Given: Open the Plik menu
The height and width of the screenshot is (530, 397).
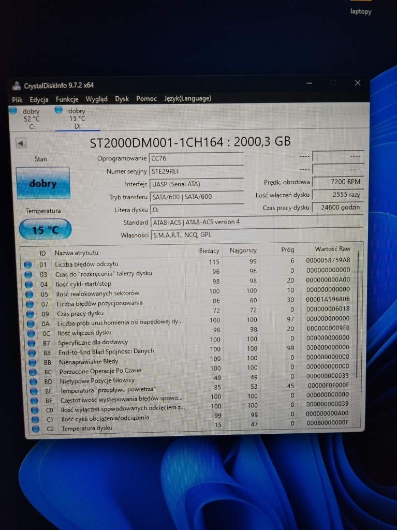Looking at the screenshot, I should point(17,100).
